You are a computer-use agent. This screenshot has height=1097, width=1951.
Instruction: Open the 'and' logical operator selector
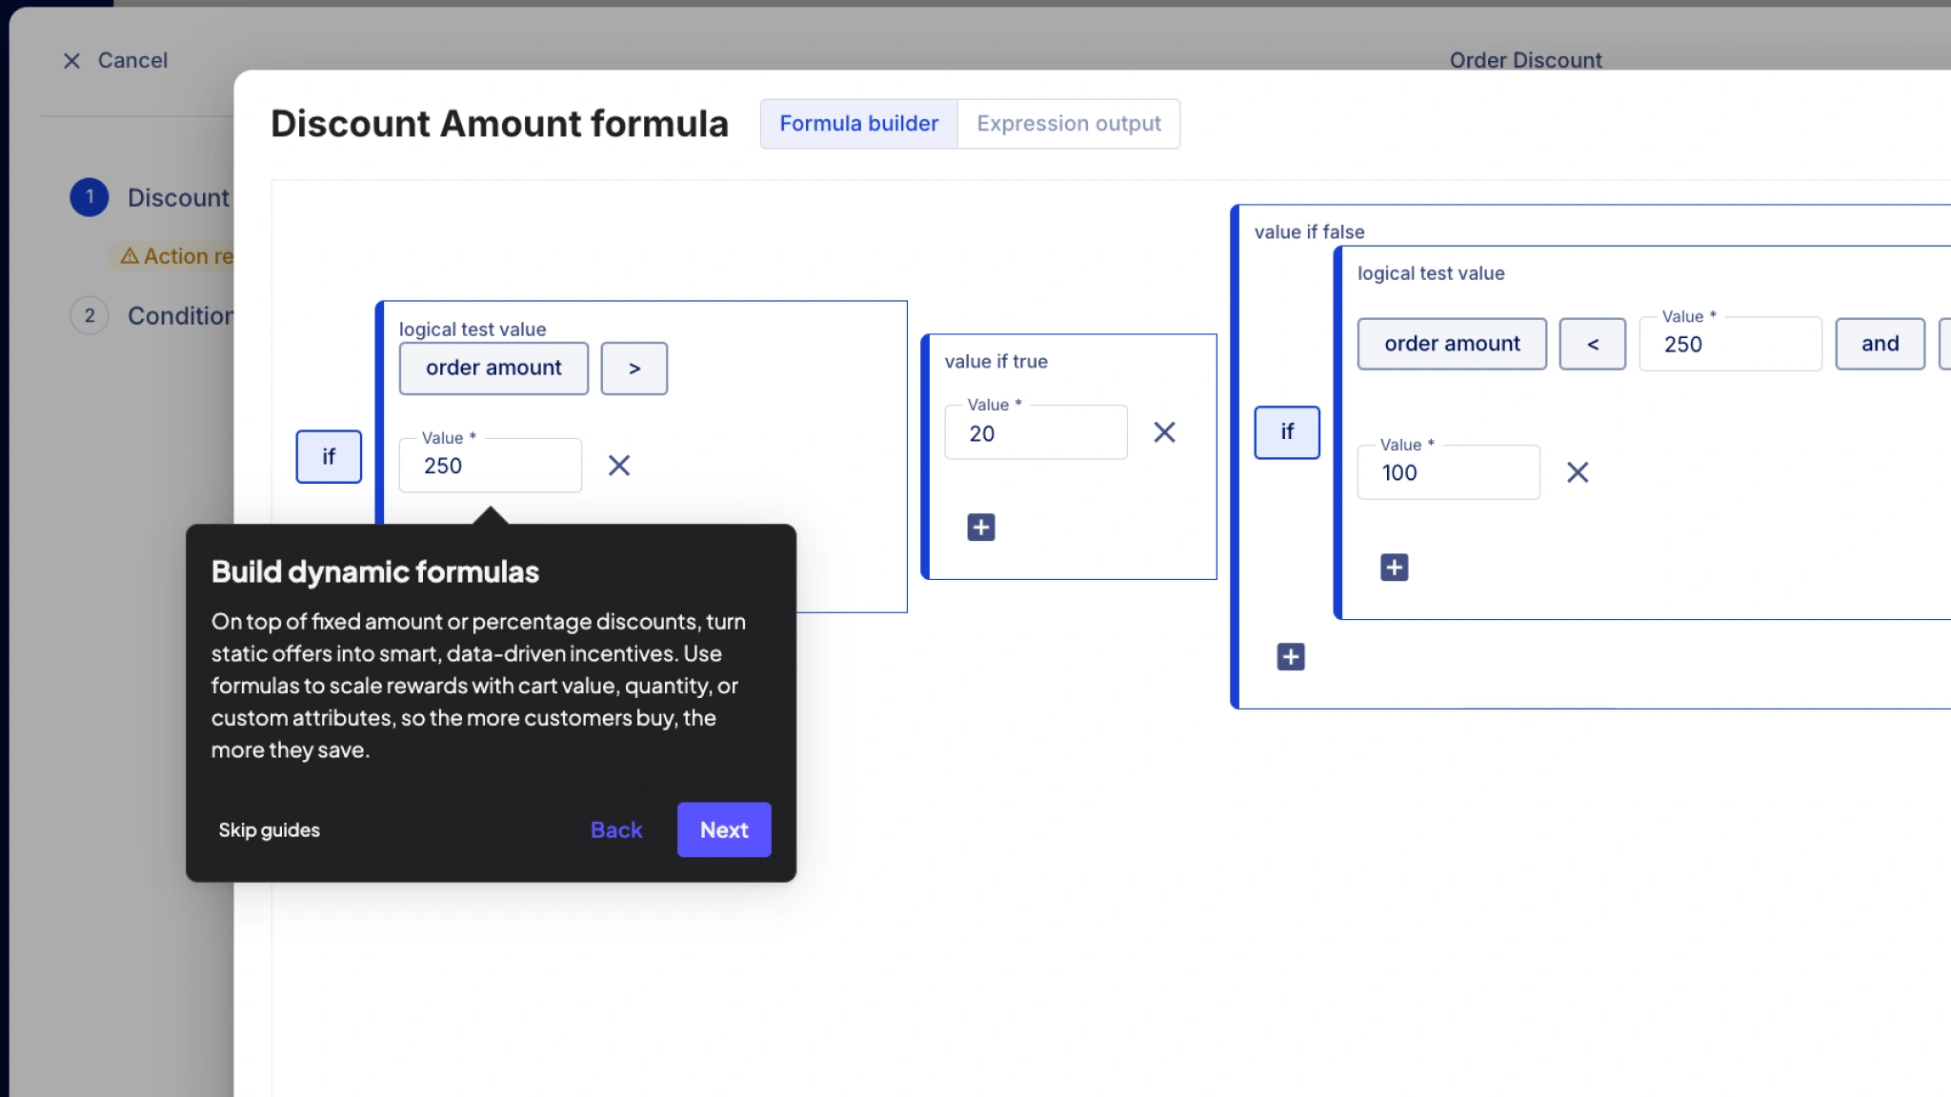click(1880, 344)
